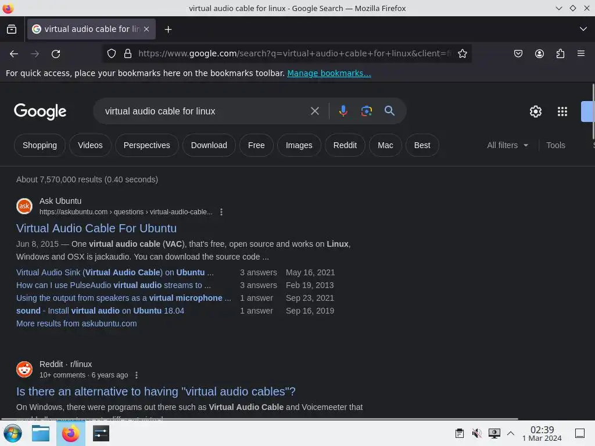Open the Firefox account icon

539,54
